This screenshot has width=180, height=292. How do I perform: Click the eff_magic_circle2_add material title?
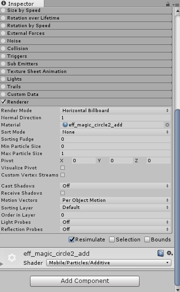[56, 254]
